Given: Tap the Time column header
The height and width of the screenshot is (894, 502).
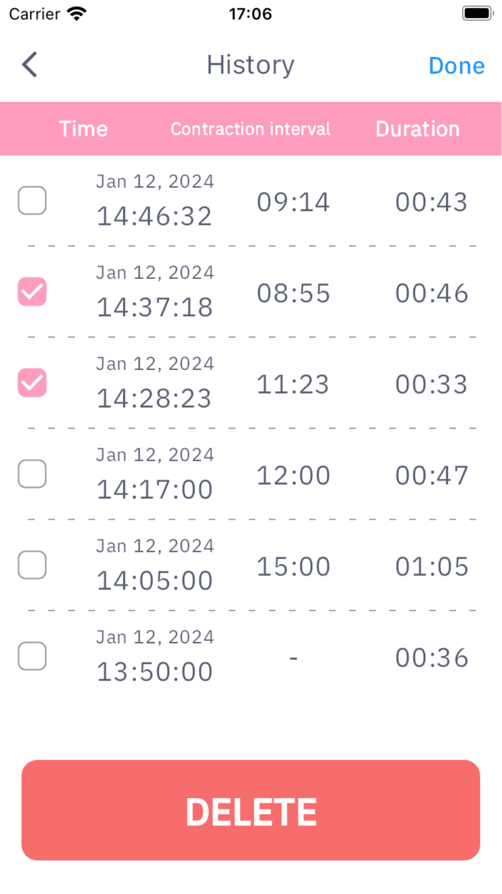Looking at the screenshot, I should click(83, 129).
